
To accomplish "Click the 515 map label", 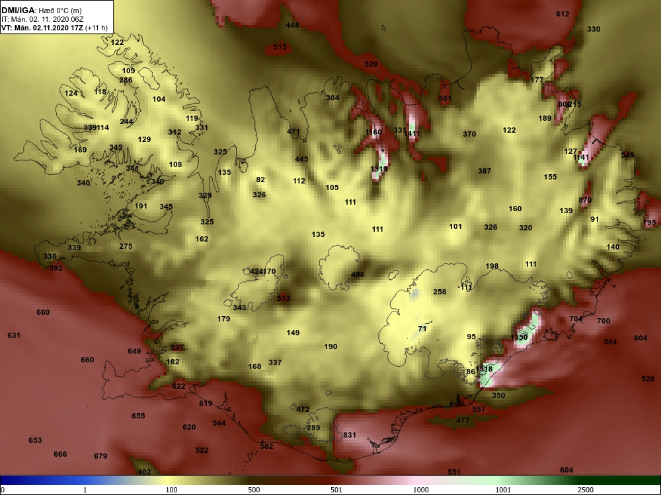I will point(280,47).
